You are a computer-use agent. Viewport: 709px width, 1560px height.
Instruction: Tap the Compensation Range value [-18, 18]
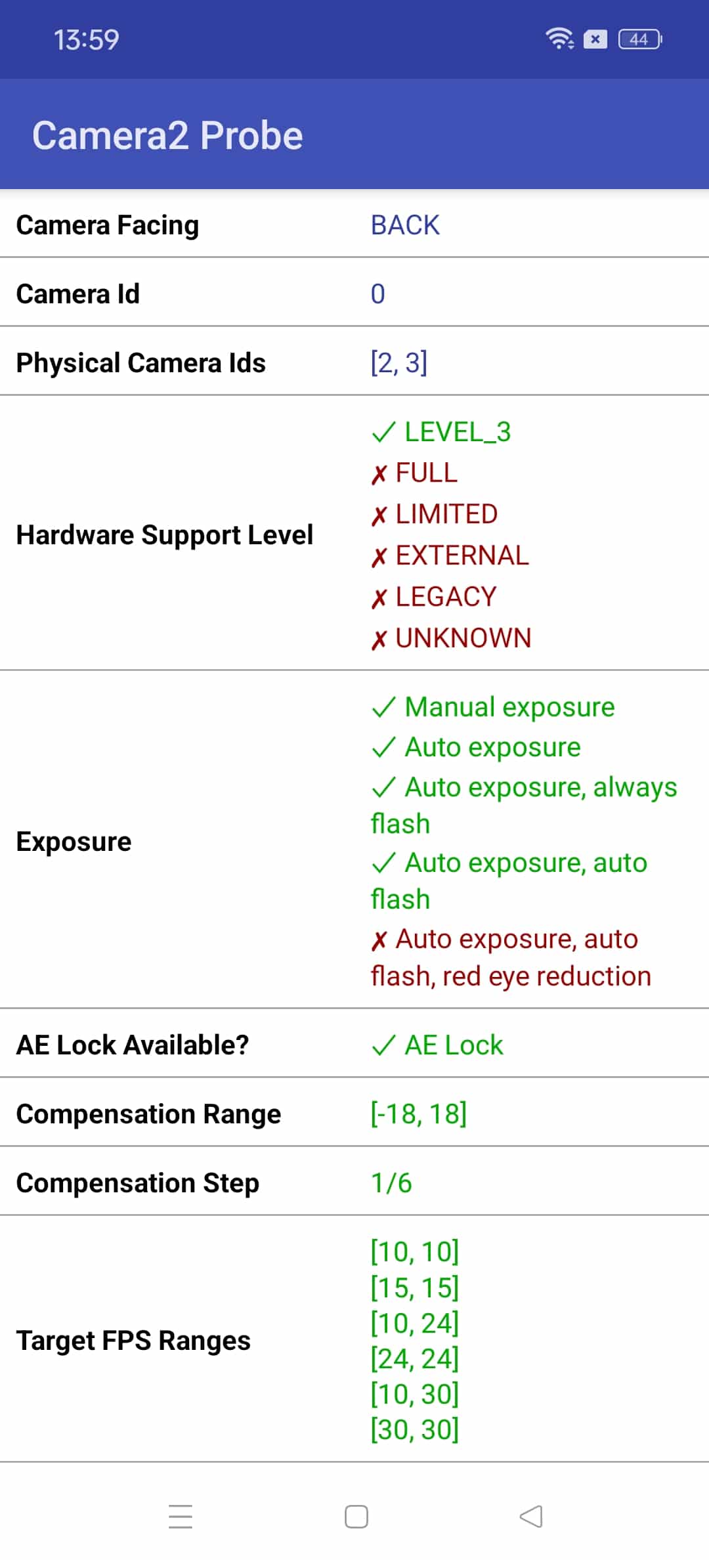click(x=419, y=1114)
